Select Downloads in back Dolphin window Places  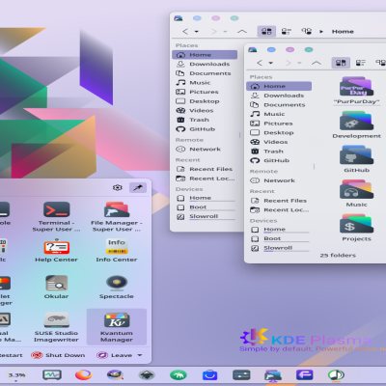pos(205,64)
